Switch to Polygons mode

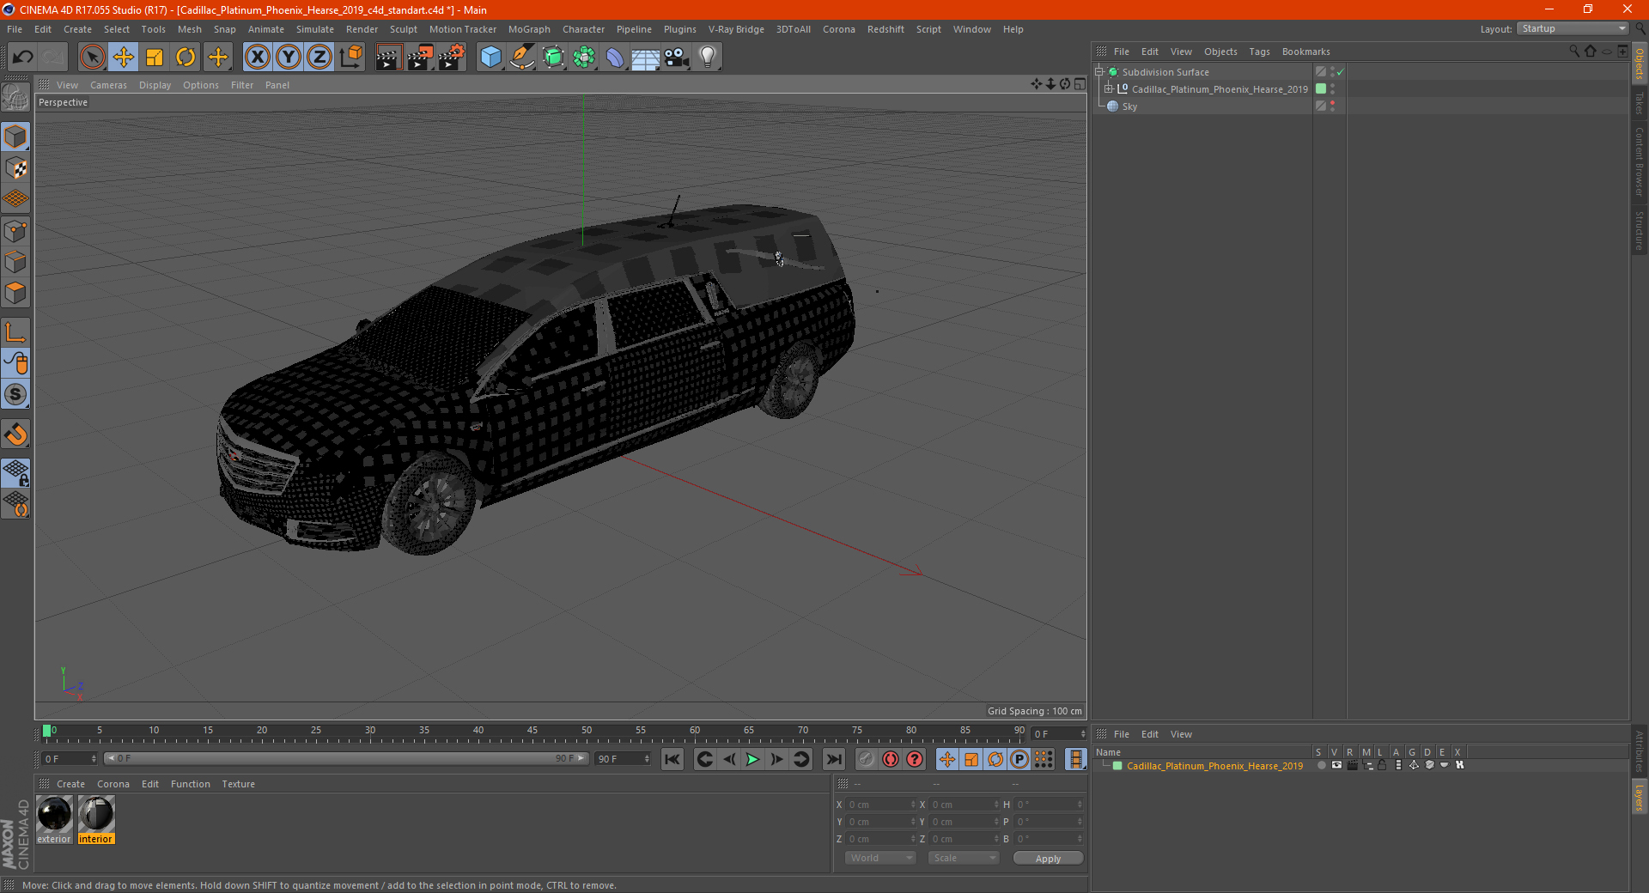pyautogui.click(x=15, y=293)
